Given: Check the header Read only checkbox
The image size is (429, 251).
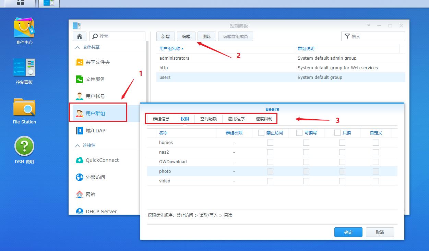Looking at the screenshot, I should [x=337, y=133].
